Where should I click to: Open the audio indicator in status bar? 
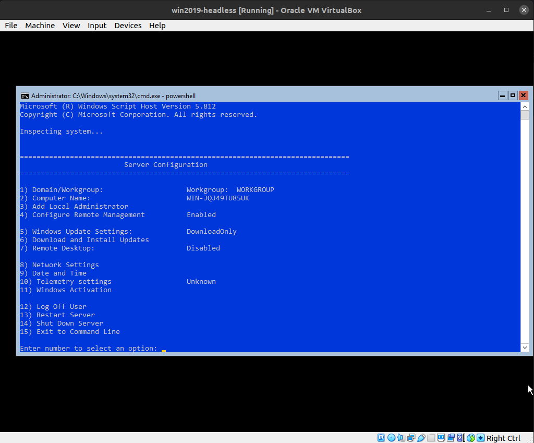point(401,438)
